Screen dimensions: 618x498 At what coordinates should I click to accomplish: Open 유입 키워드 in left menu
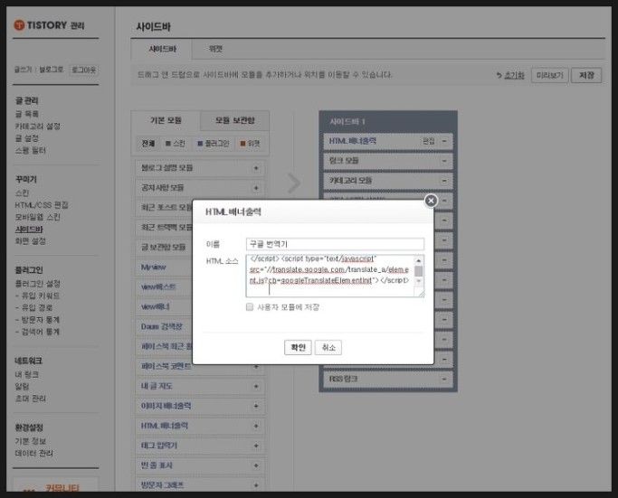[40, 296]
